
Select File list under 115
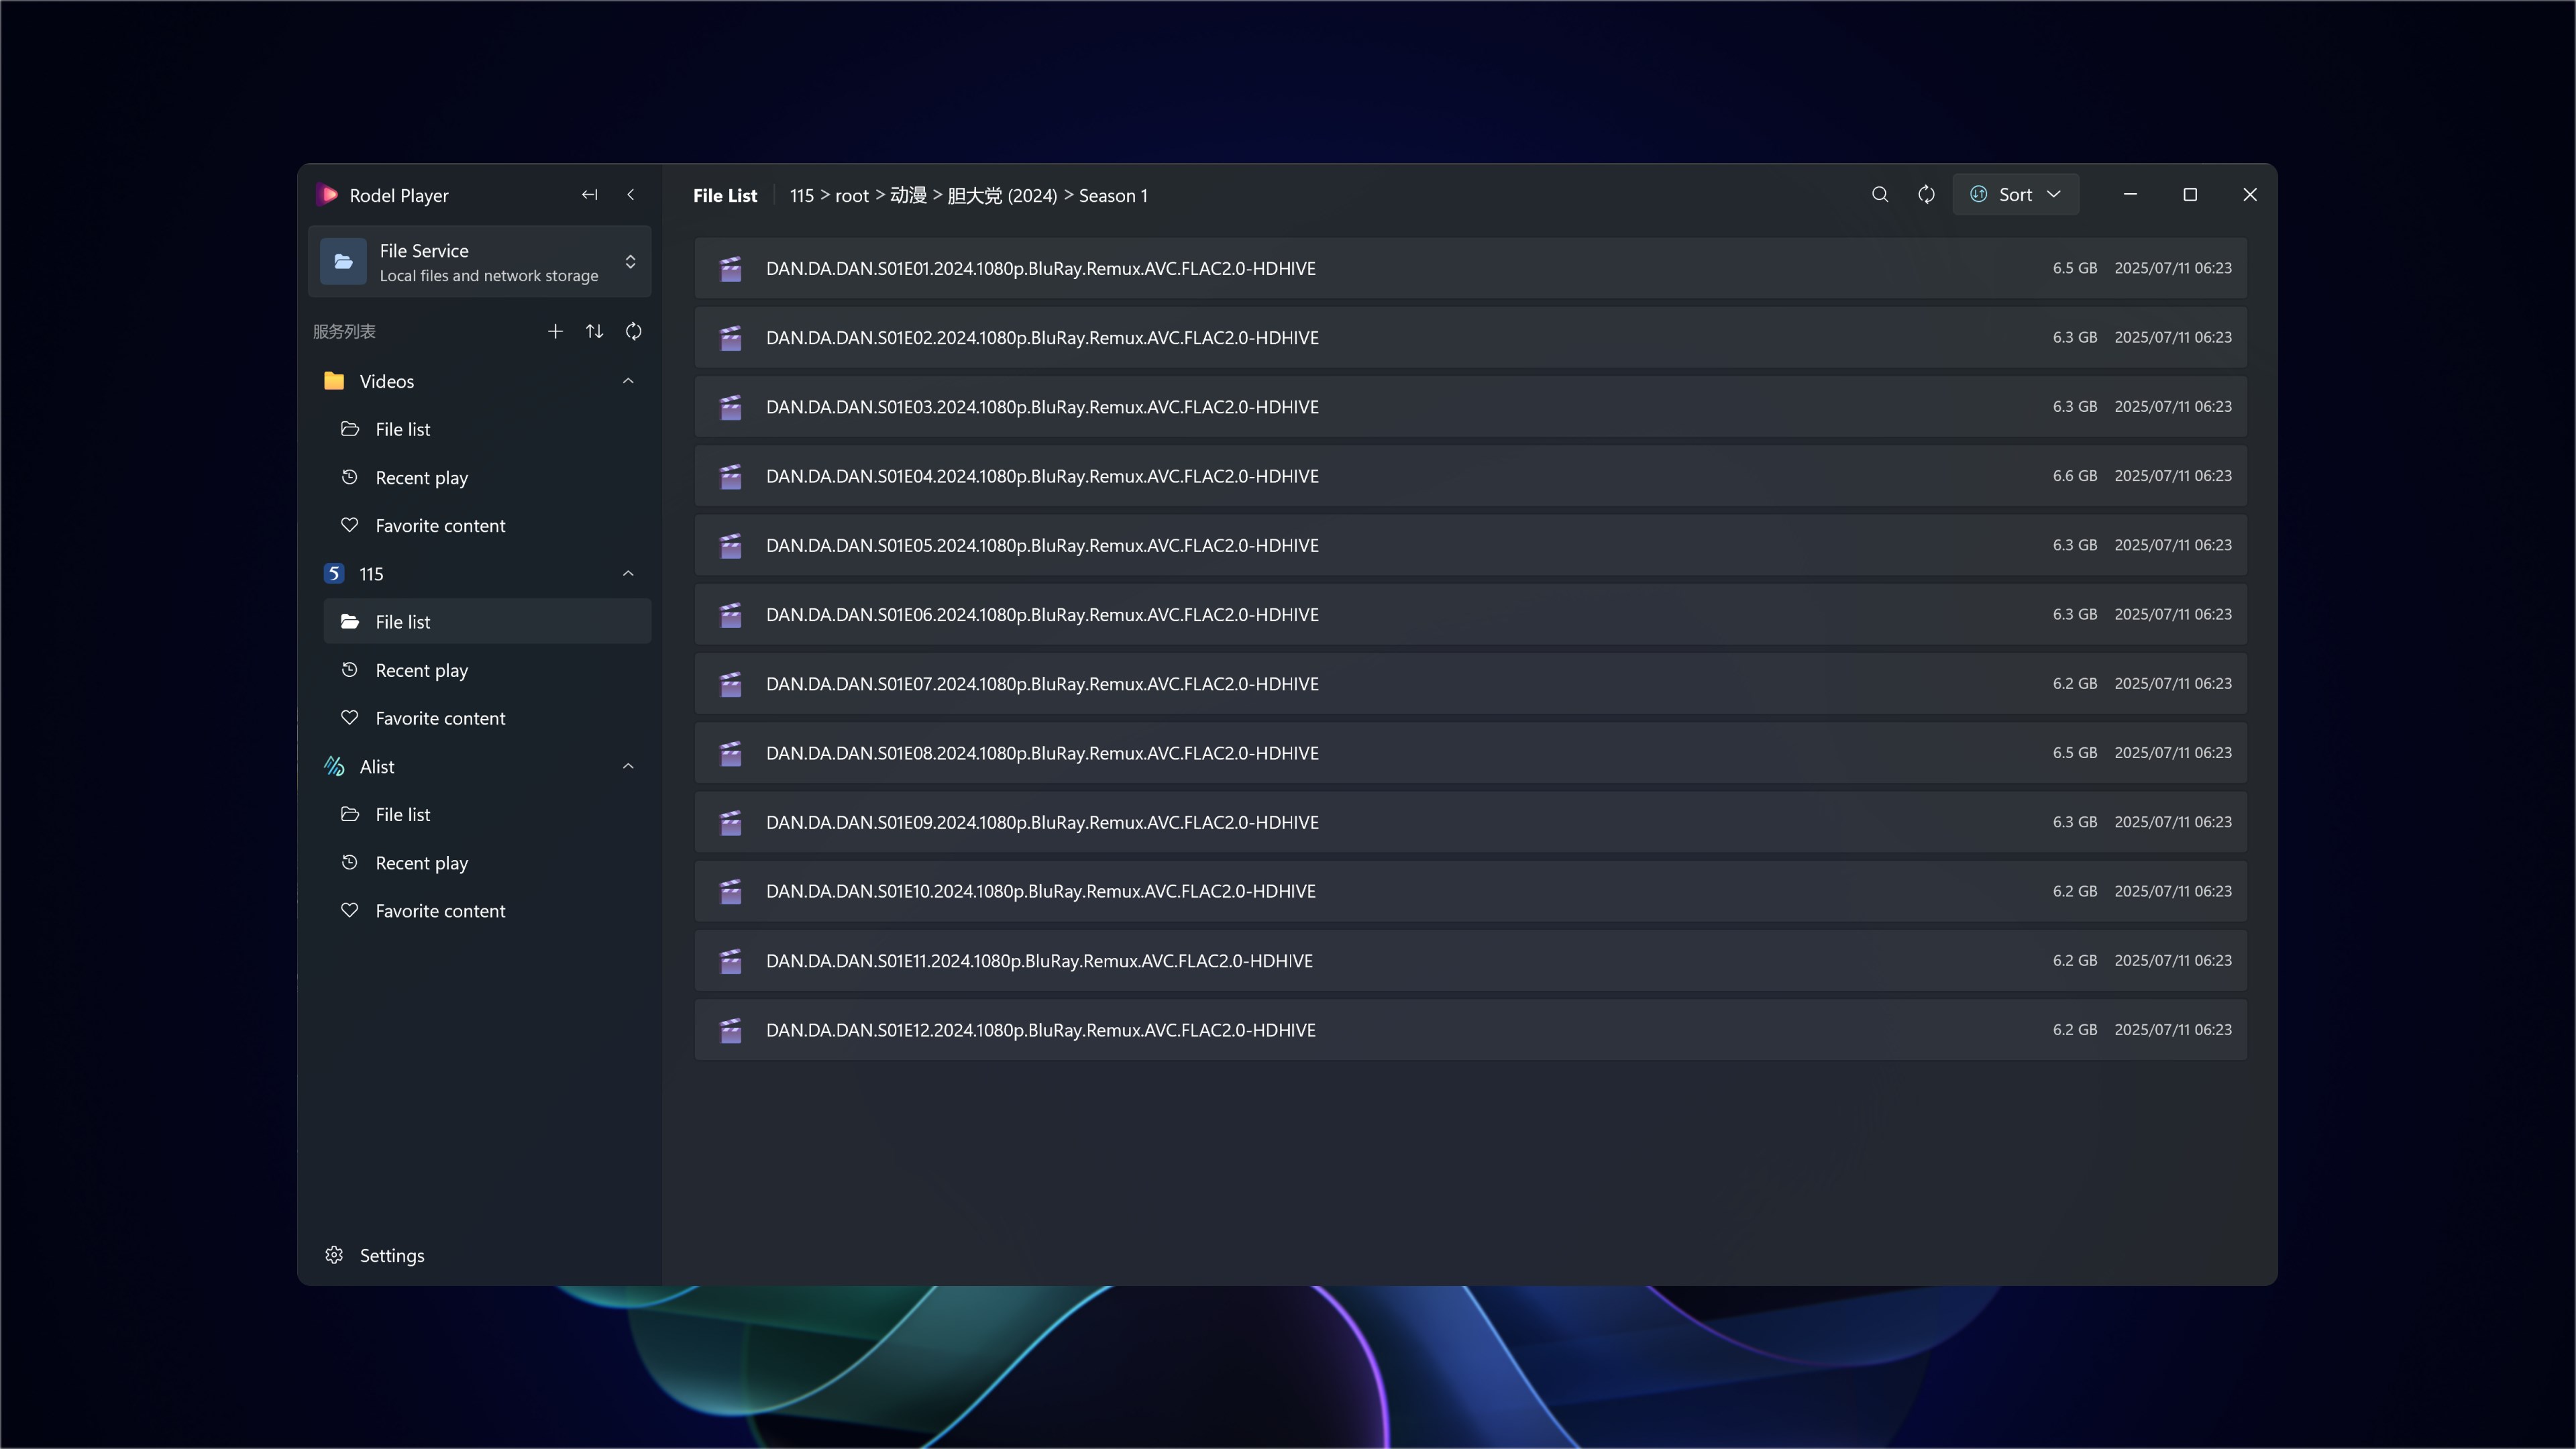(x=488, y=622)
